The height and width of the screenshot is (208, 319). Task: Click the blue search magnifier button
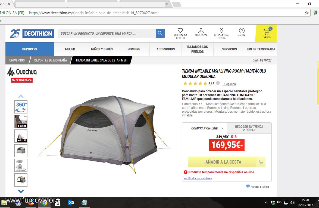160,33
